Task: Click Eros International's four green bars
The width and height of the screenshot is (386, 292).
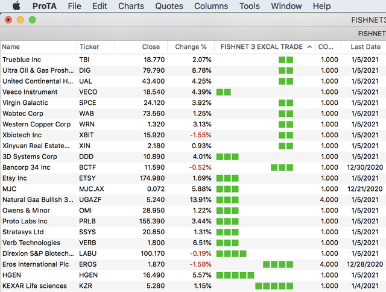Action: (278, 264)
